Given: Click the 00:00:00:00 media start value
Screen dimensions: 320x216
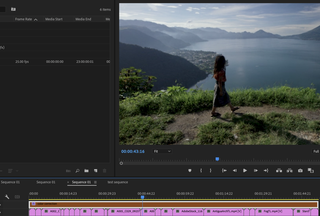Looking at the screenshot, I should point(55,62).
